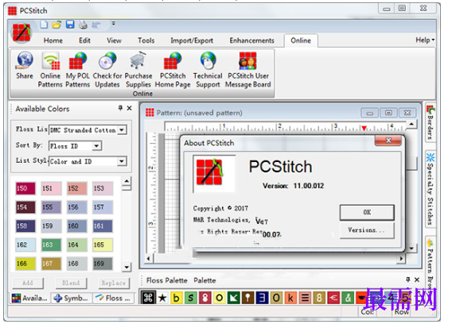The height and width of the screenshot is (324, 452).
Task: Click the Versions... button
Action: pyautogui.click(x=367, y=230)
